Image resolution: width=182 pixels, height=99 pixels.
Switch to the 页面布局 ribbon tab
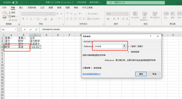(x=32, y=8)
